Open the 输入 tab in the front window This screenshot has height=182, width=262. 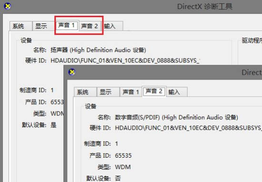[x=177, y=92]
